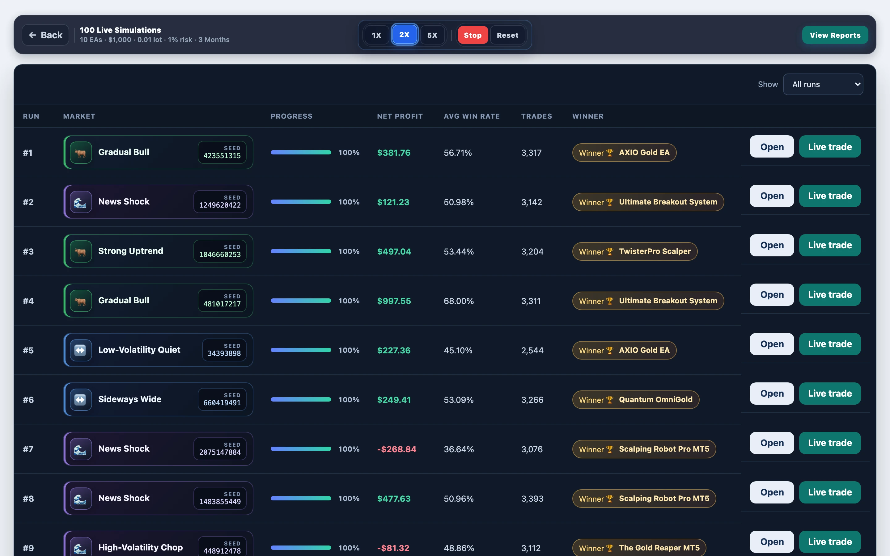This screenshot has height=556, width=890.
Task: Click the trophy icon next to Quantum OmniGold
Action: pyautogui.click(x=609, y=400)
